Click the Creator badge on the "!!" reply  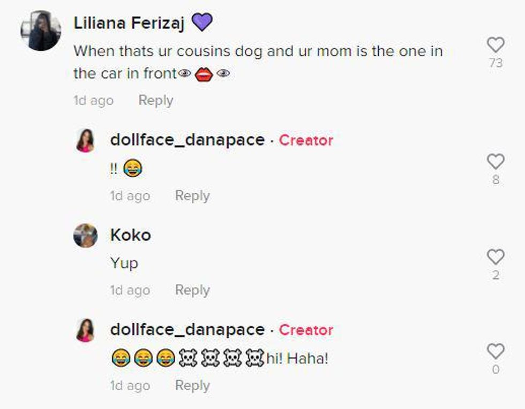(306, 140)
